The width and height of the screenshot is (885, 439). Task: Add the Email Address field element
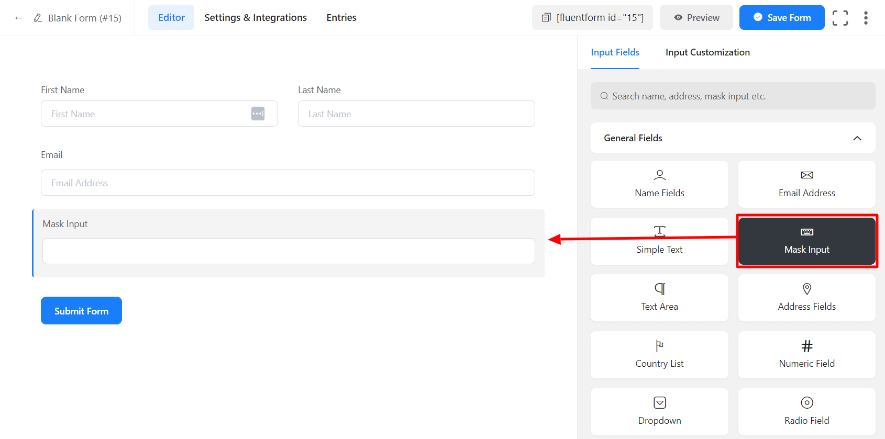[806, 184]
